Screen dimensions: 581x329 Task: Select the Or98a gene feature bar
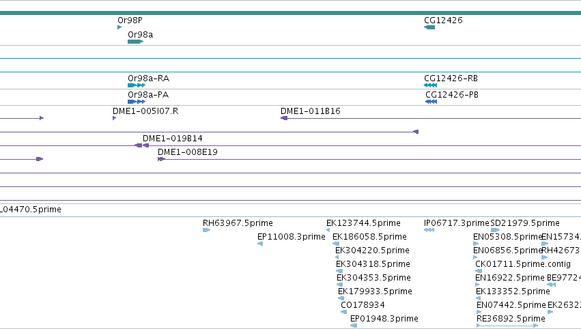135,42
